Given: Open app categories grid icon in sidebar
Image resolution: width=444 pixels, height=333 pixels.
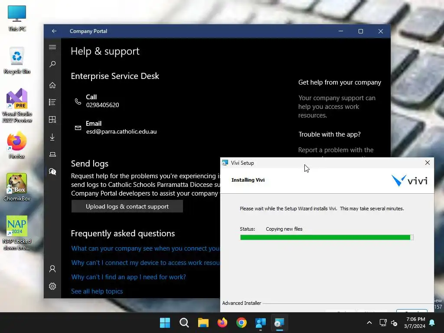Looking at the screenshot, I should [52, 120].
